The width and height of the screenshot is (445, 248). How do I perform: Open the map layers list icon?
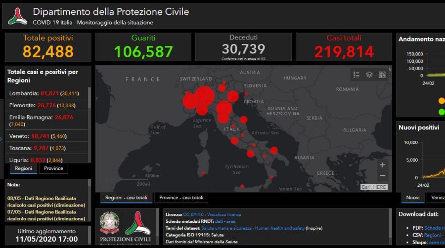(369, 75)
